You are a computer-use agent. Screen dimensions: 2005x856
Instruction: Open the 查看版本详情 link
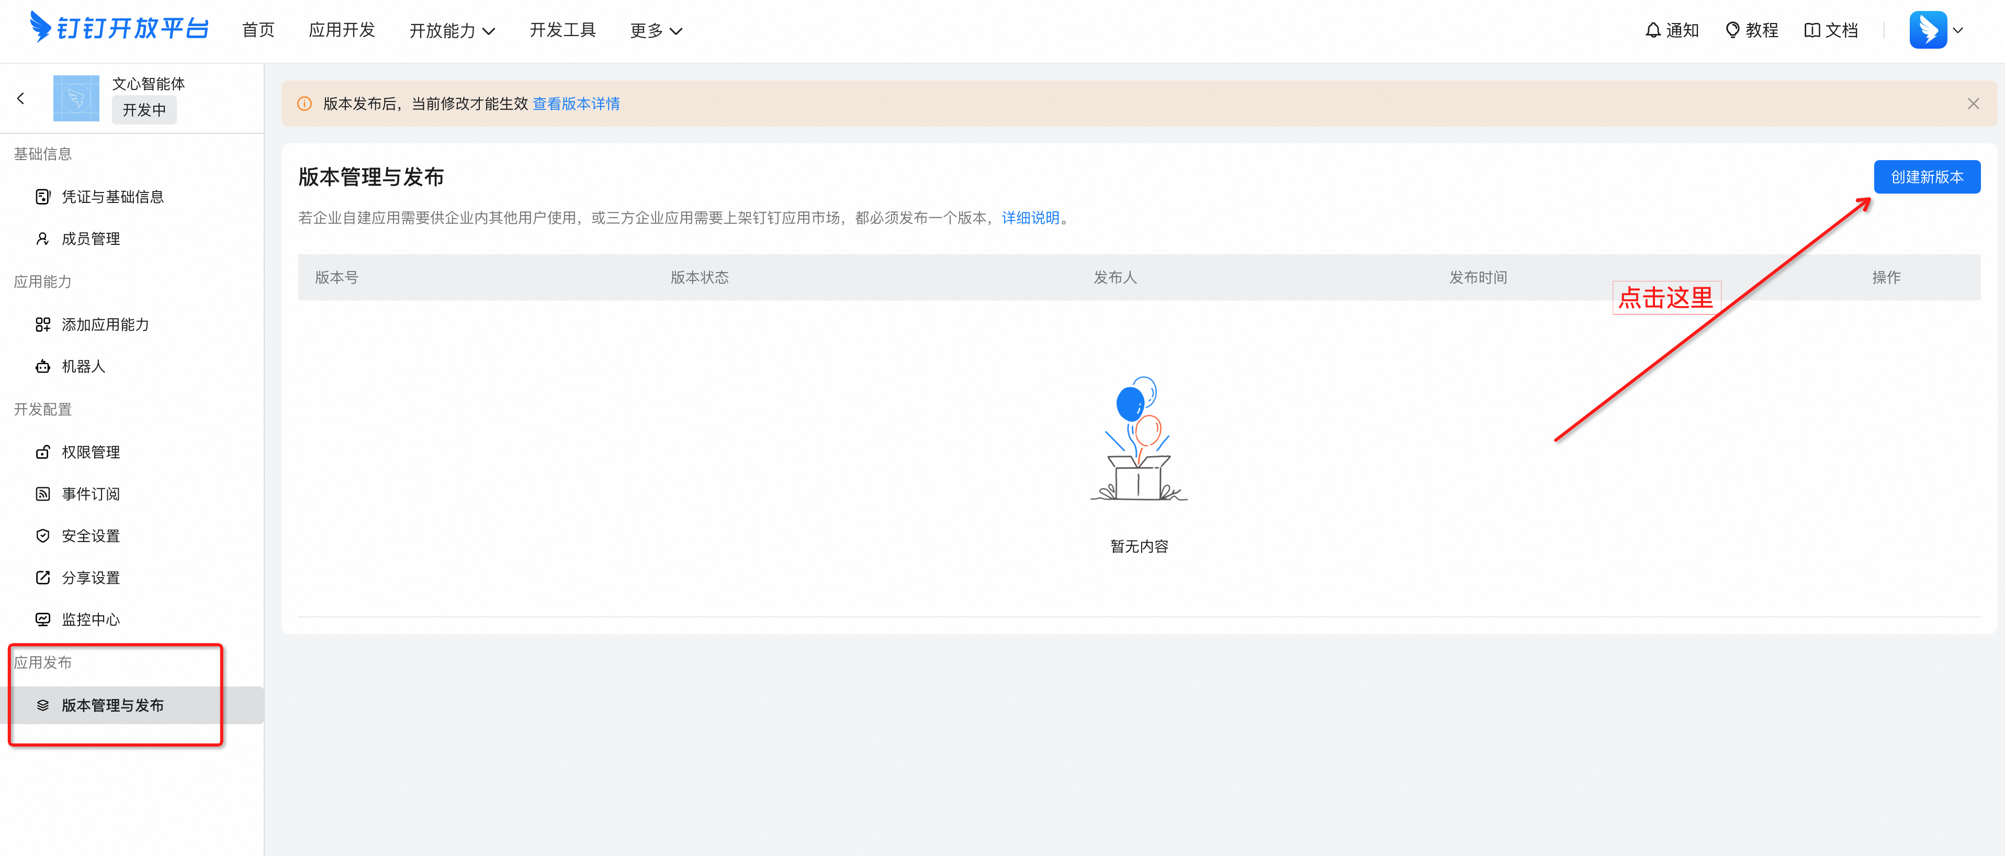(575, 104)
